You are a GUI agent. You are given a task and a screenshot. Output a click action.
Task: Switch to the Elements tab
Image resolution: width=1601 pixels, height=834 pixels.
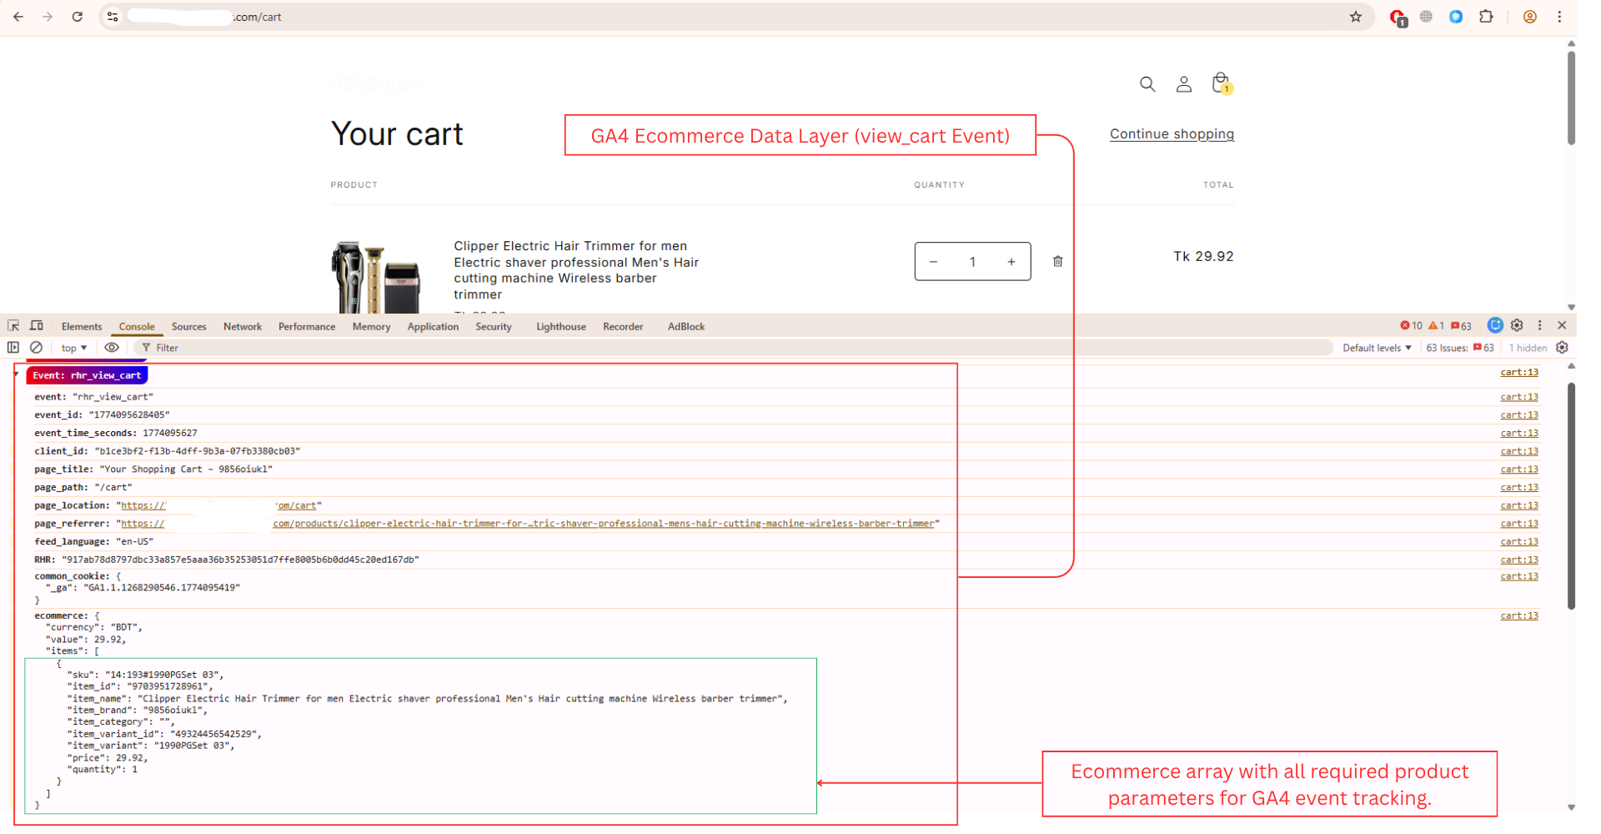(x=82, y=327)
